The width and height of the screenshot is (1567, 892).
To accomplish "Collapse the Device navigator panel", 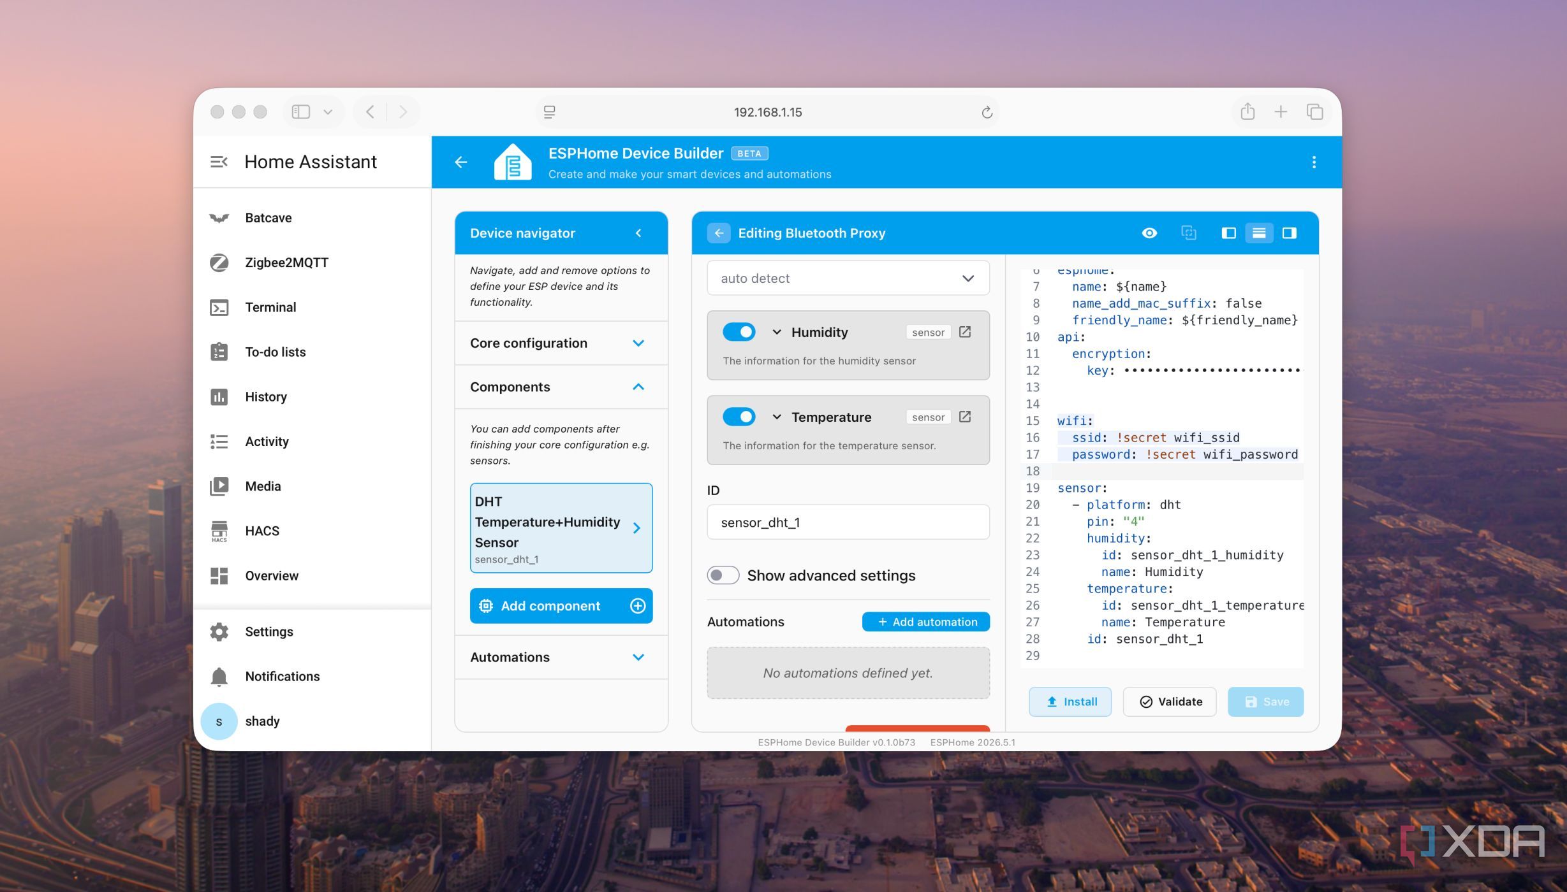I will 638,233.
